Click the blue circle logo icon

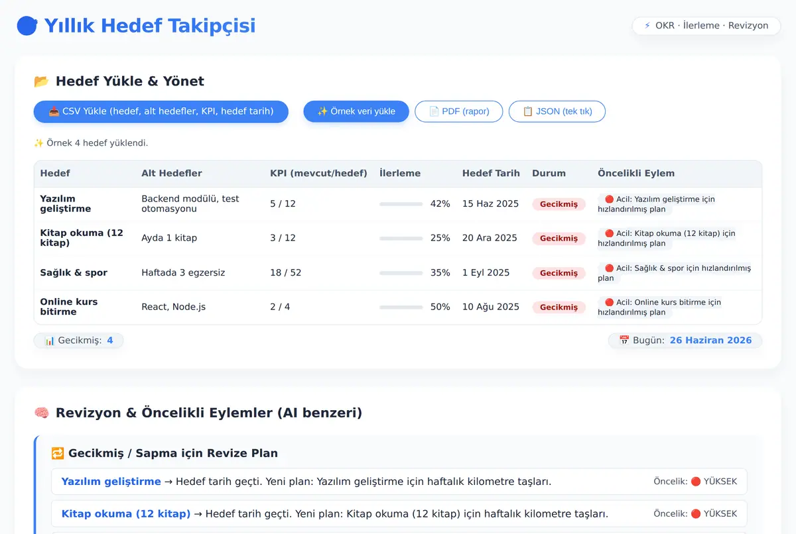[27, 26]
